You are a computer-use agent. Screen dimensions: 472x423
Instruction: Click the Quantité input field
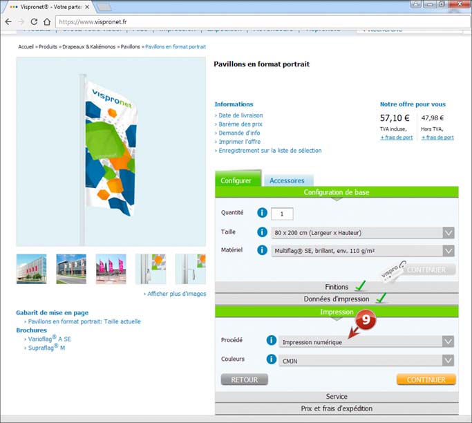[x=282, y=214]
